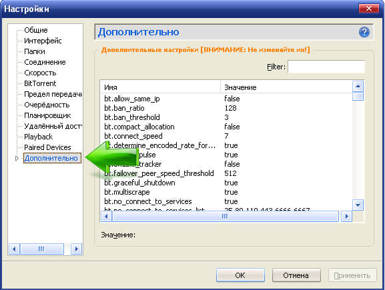This screenshot has height=290, width=385.
Task: Click sidebar tree scroll-left arrow
Action: click(14, 249)
